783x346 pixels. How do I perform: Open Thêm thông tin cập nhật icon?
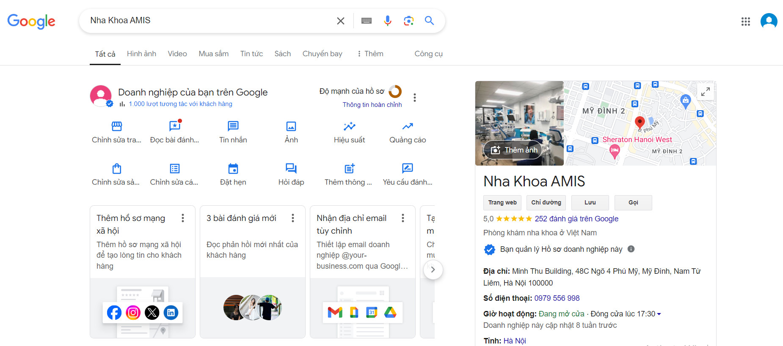(350, 169)
